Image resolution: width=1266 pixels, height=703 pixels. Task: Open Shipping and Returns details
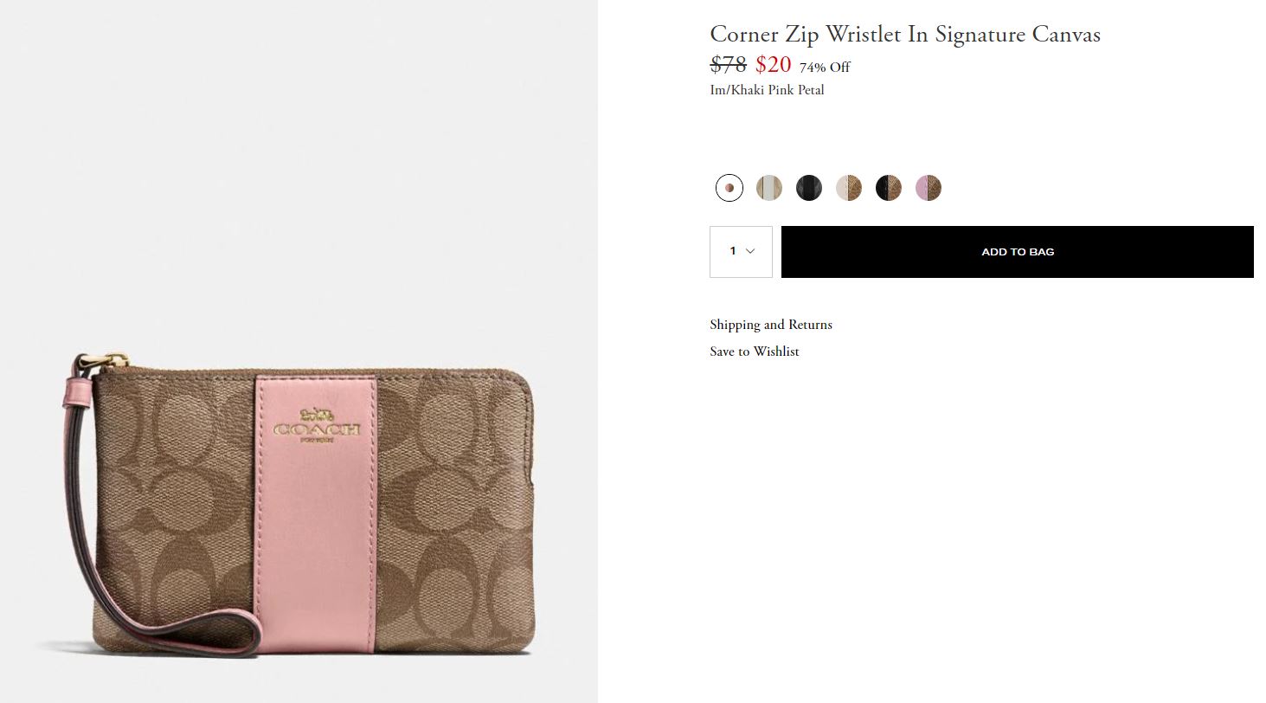click(770, 325)
